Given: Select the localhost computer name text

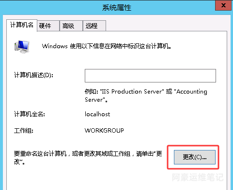Looking at the screenshot, I should coord(97,114).
